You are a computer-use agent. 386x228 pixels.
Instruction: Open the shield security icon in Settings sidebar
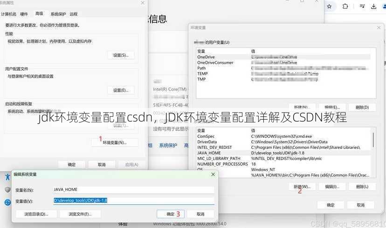point(7,189)
